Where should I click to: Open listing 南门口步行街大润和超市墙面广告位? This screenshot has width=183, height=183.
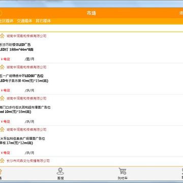tap(25, 107)
